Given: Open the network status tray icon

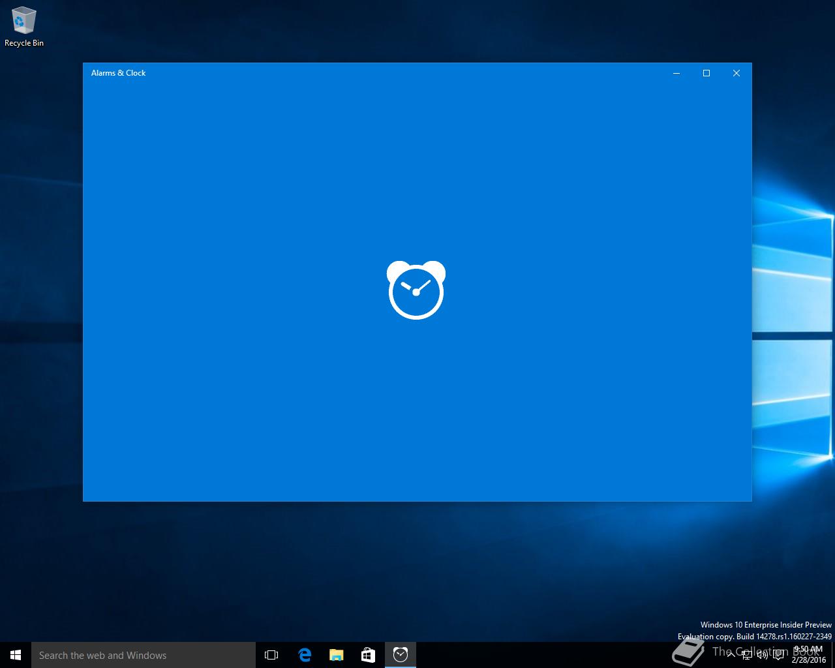Looking at the screenshot, I should (747, 655).
